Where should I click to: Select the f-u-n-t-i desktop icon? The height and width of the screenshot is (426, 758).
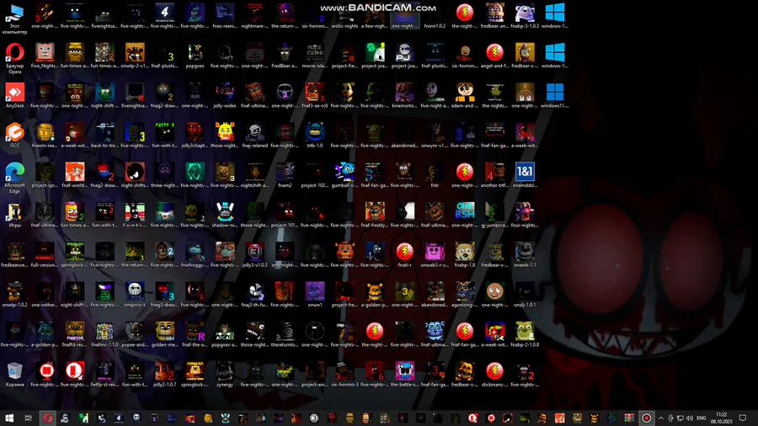pyautogui.click(x=135, y=215)
